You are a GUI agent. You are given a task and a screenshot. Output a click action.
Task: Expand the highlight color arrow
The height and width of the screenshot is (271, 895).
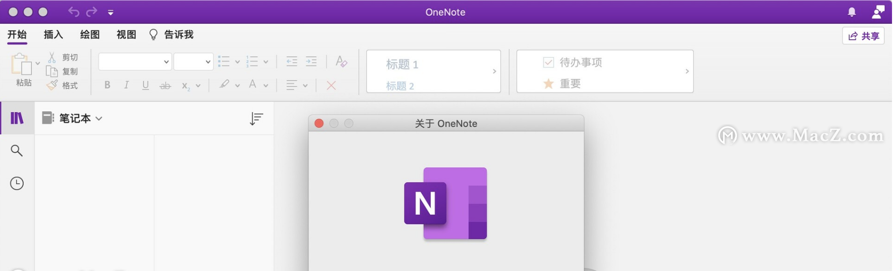(x=237, y=86)
